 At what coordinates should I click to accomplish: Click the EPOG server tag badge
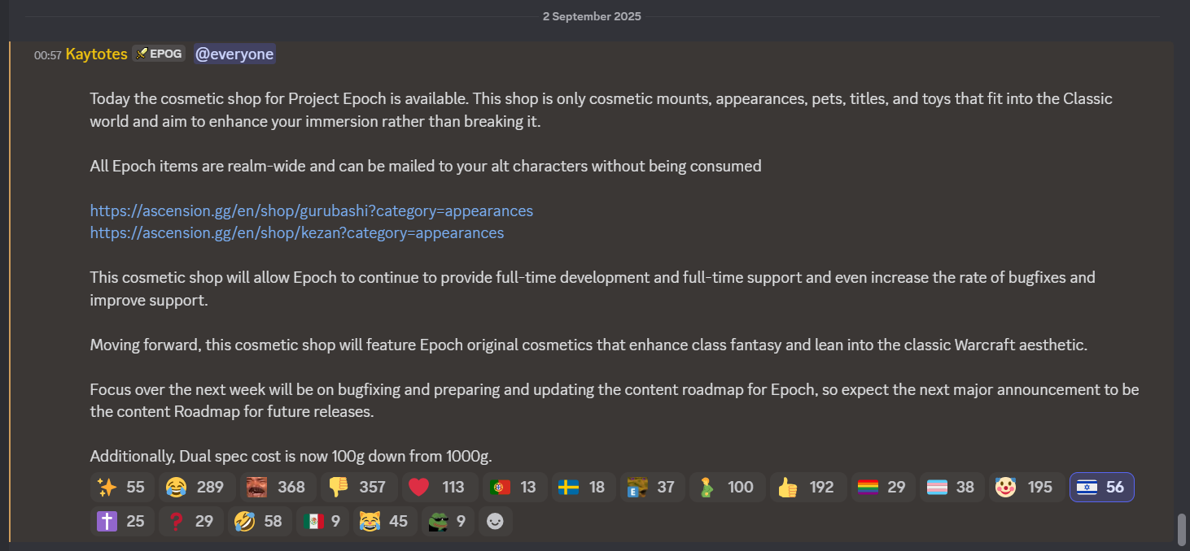click(x=159, y=54)
